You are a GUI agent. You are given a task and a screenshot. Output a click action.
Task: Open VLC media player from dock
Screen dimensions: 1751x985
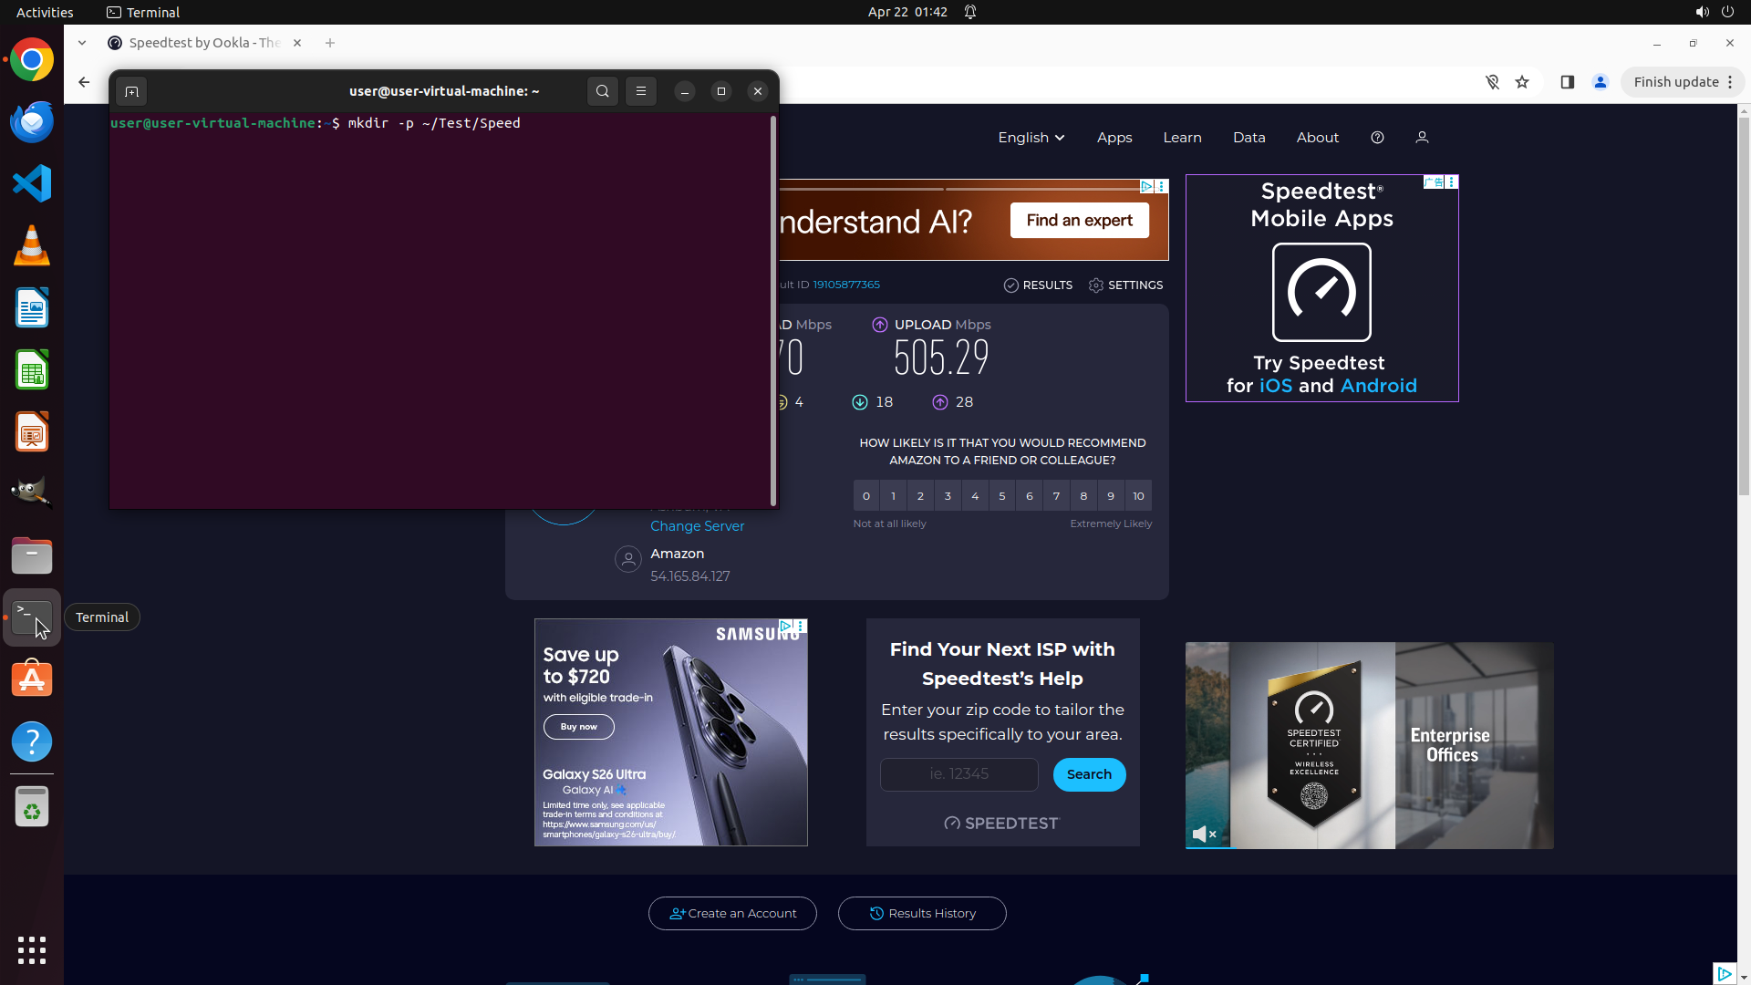click(x=32, y=245)
